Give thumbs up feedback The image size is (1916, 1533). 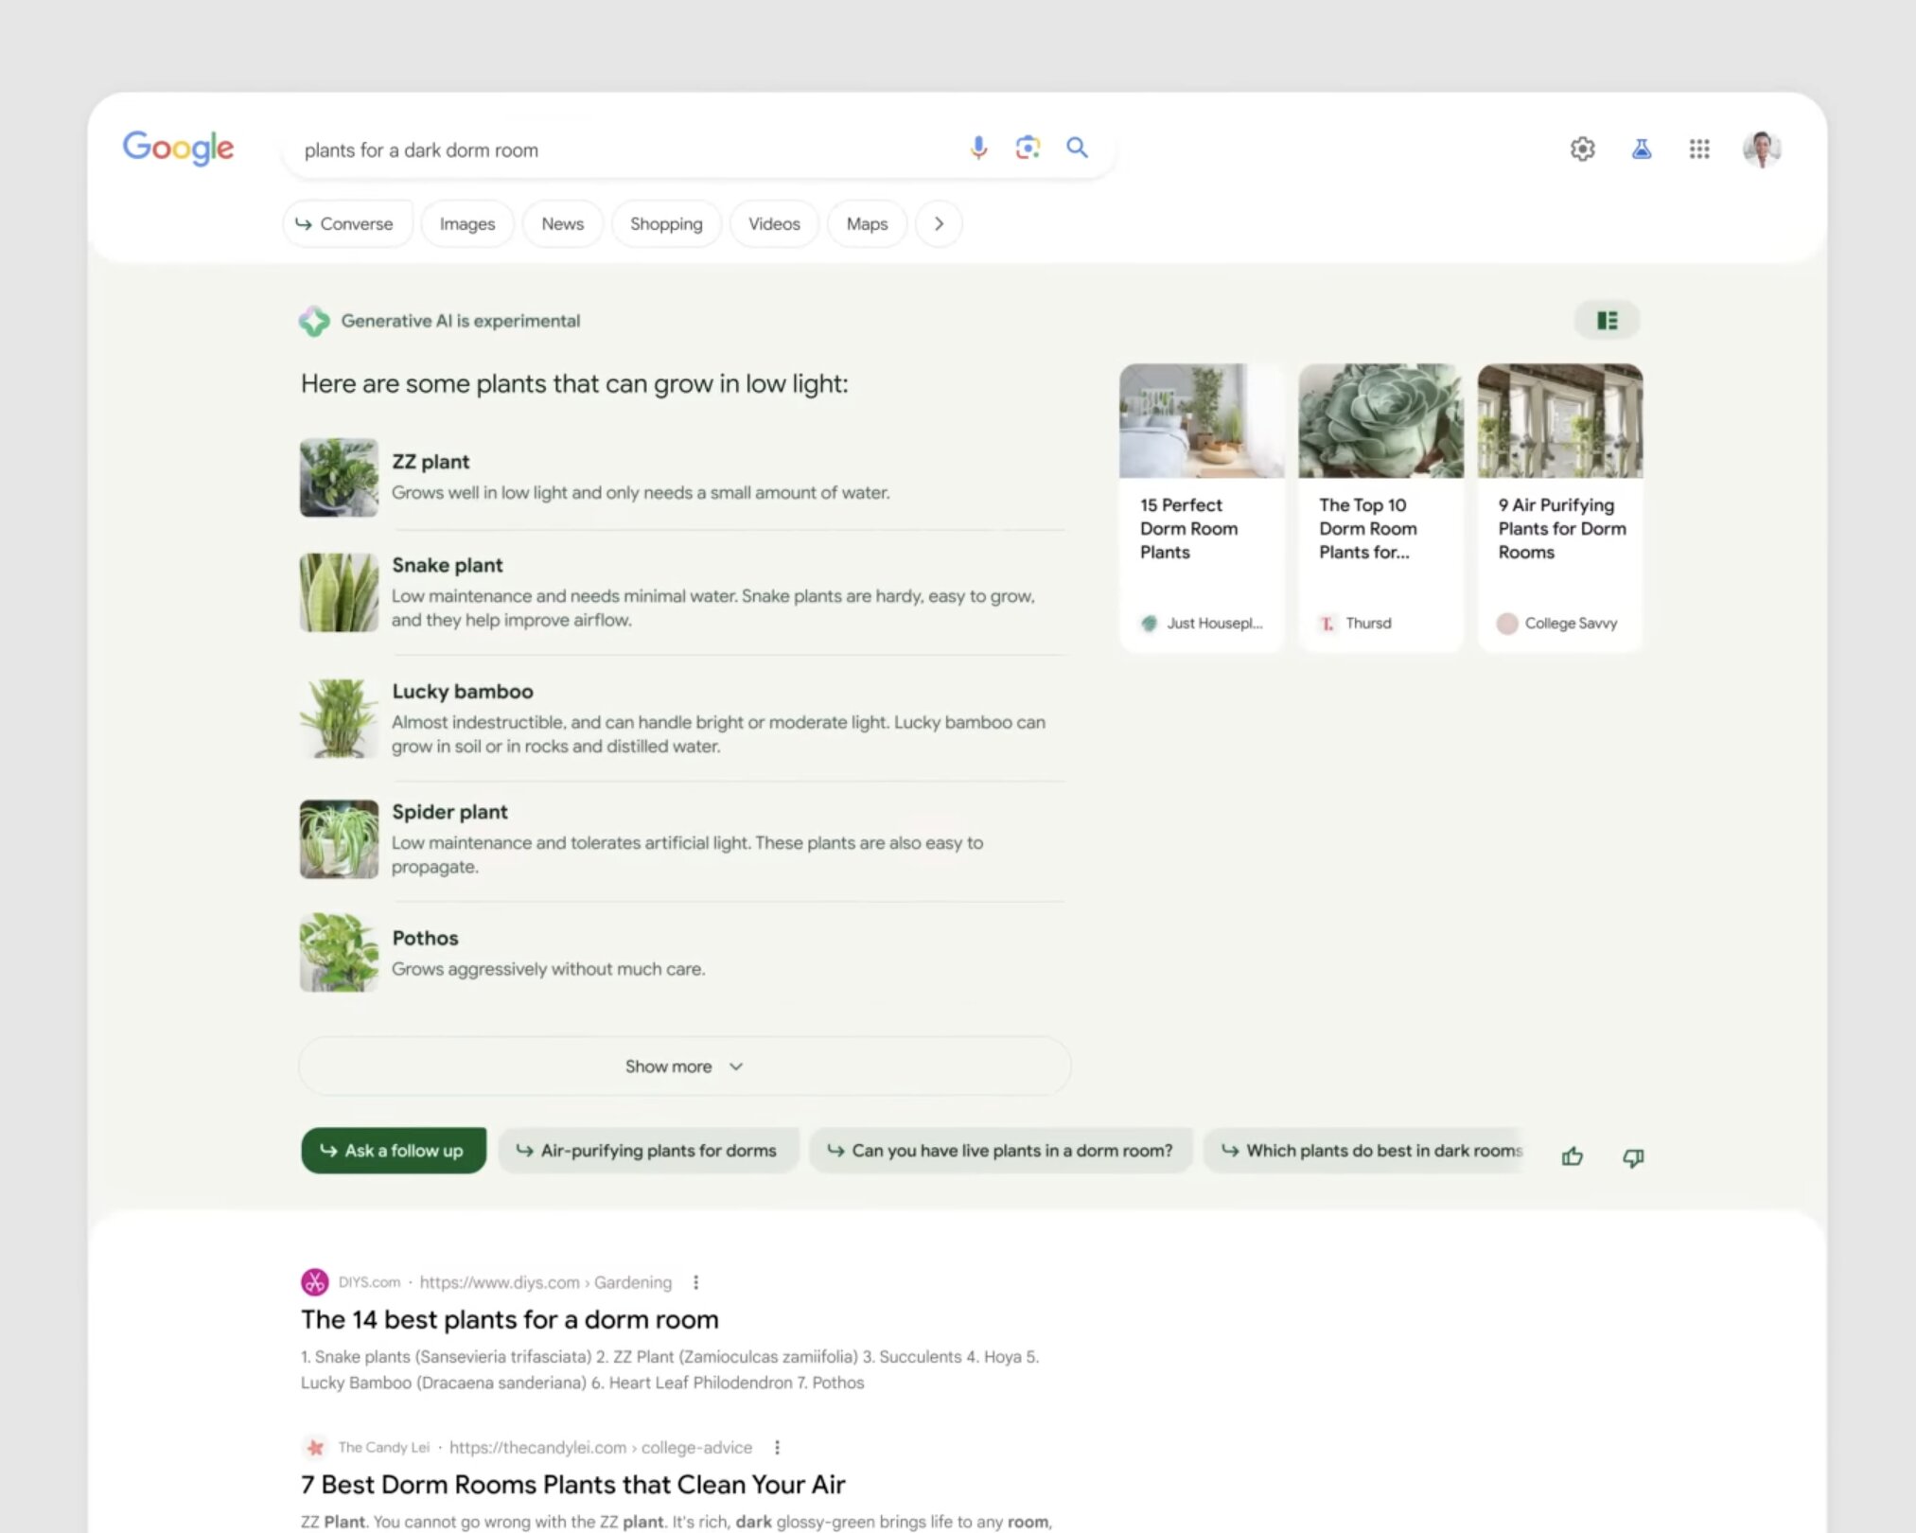pos(1573,1156)
